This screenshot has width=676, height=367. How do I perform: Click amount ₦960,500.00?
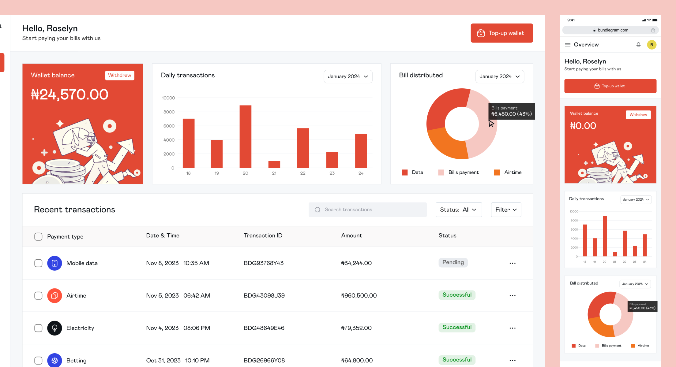coord(359,295)
